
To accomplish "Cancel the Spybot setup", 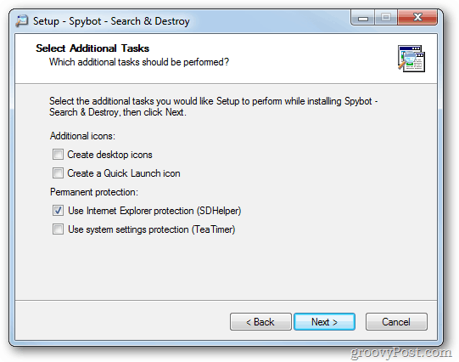I will [396, 322].
